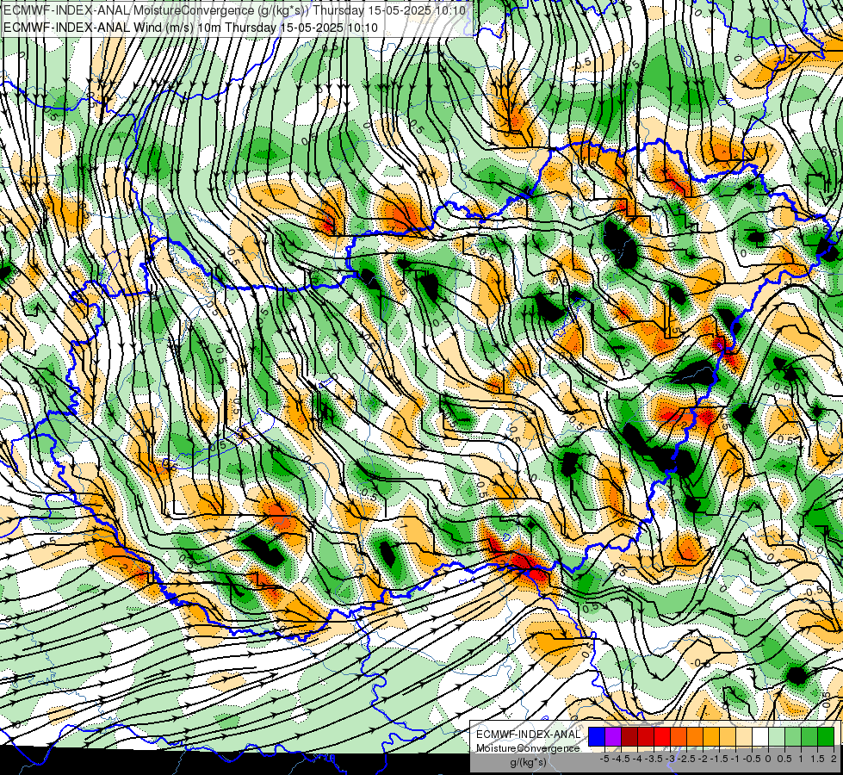This screenshot has width=843, height=775.
Task: Click the legend tick value -2.5
Action: point(686,759)
